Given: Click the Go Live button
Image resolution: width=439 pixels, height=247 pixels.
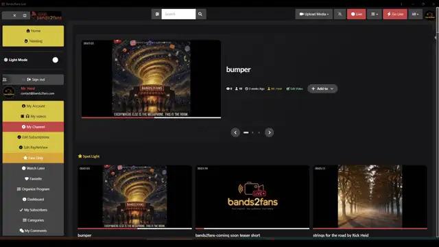Looking at the screenshot, I should click(x=395, y=14).
